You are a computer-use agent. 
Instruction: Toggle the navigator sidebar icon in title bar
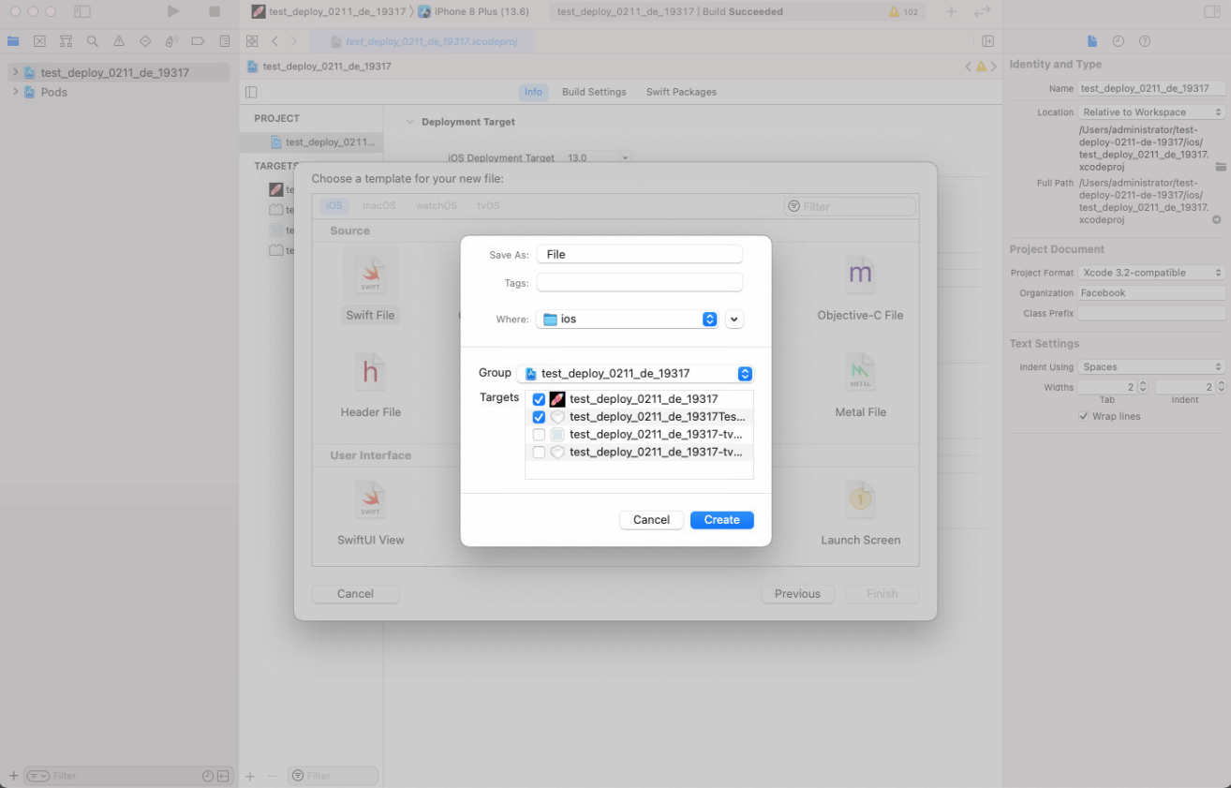coord(82,11)
